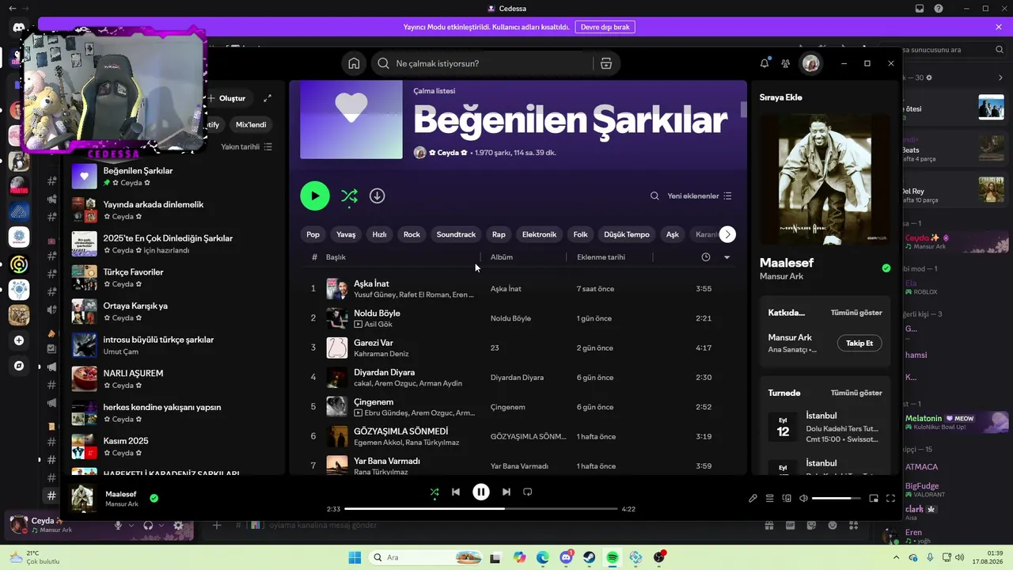
Task: Search within the playlist using the magnifier
Action: point(654,196)
